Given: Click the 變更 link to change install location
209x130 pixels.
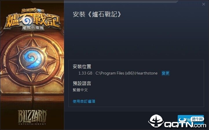Looking at the screenshot, I should (165, 73).
